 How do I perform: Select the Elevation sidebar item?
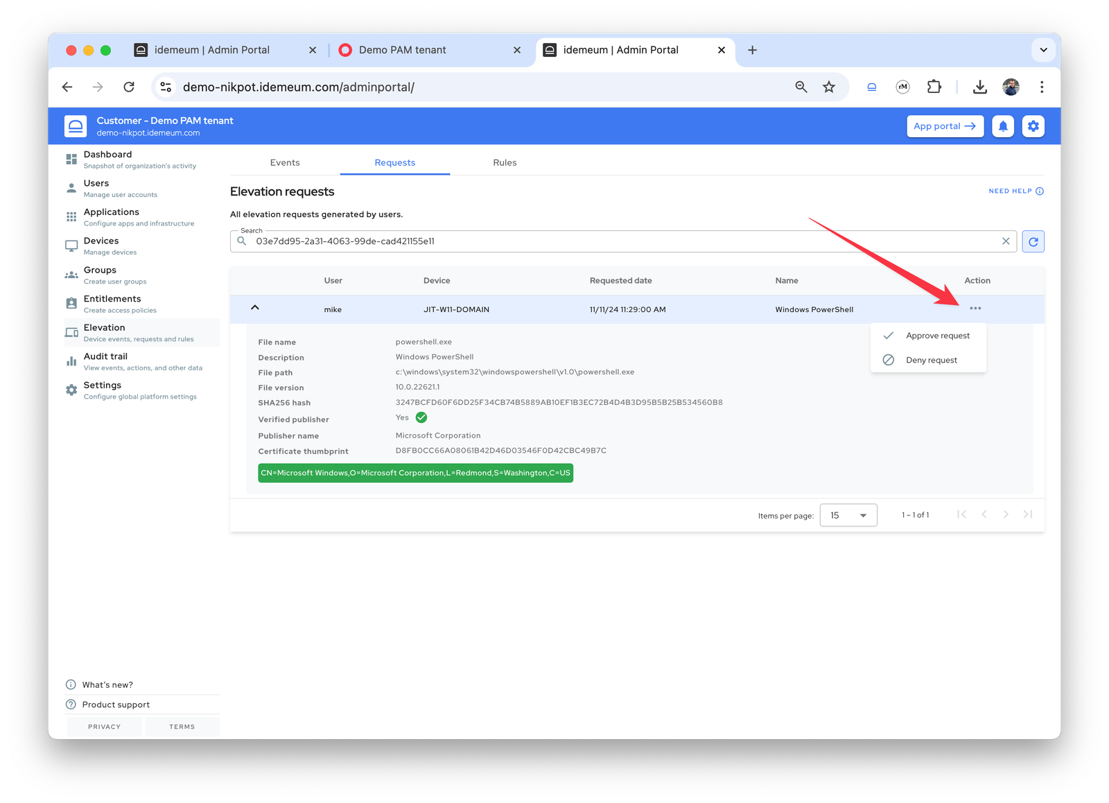[x=142, y=333]
